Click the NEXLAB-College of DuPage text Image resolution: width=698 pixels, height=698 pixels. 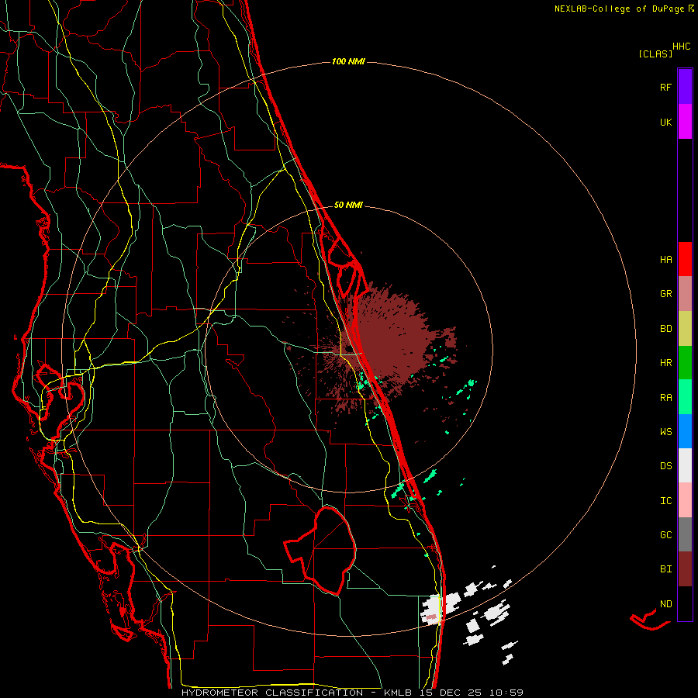[620, 9]
